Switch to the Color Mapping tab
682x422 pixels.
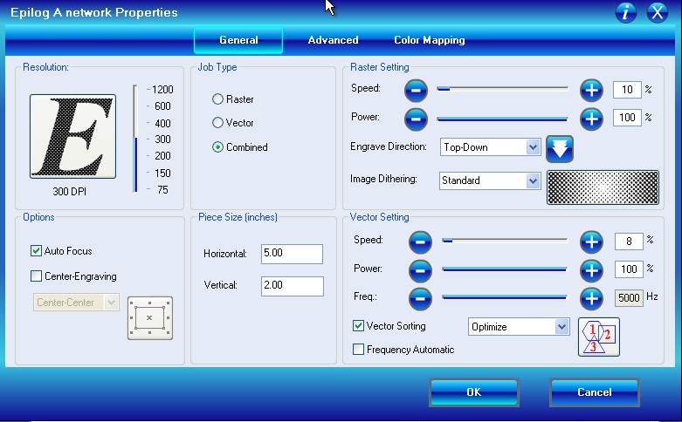pos(430,40)
